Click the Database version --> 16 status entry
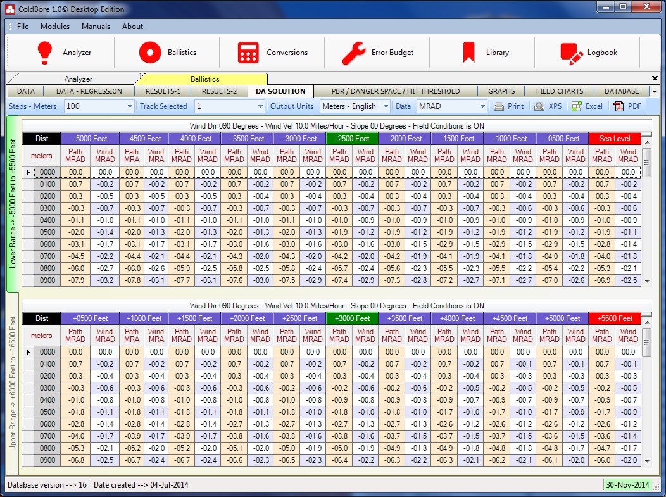This screenshot has height=497, width=666. (x=47, y=485)
